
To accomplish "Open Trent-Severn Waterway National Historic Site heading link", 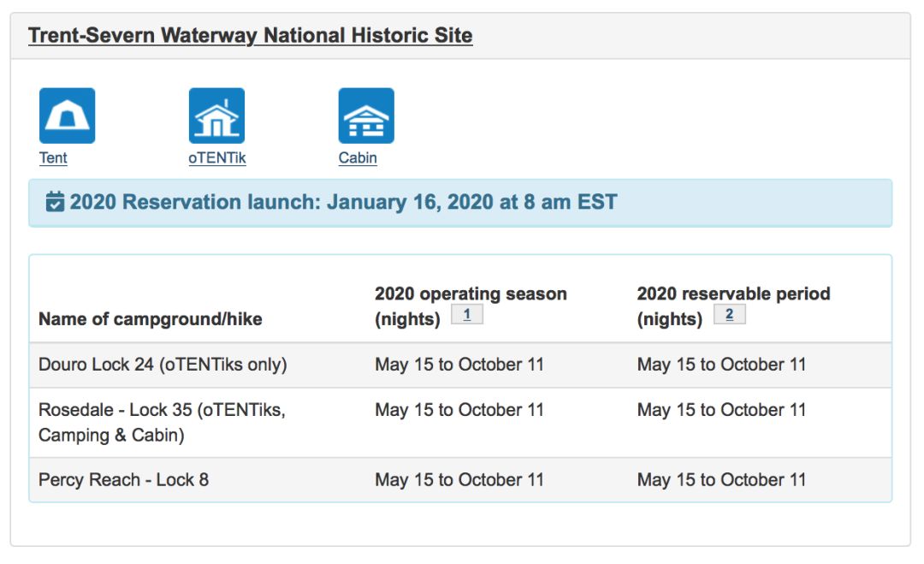I will tap(250, 35).
